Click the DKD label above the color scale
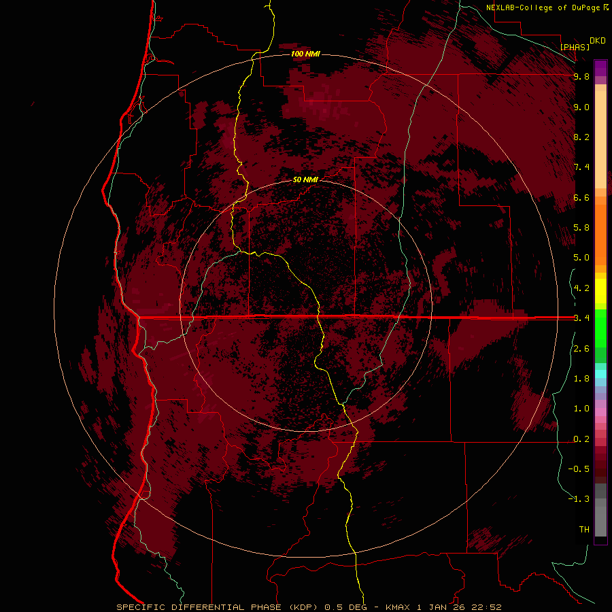This screenshot has height=612, width=612. point(598,41)
